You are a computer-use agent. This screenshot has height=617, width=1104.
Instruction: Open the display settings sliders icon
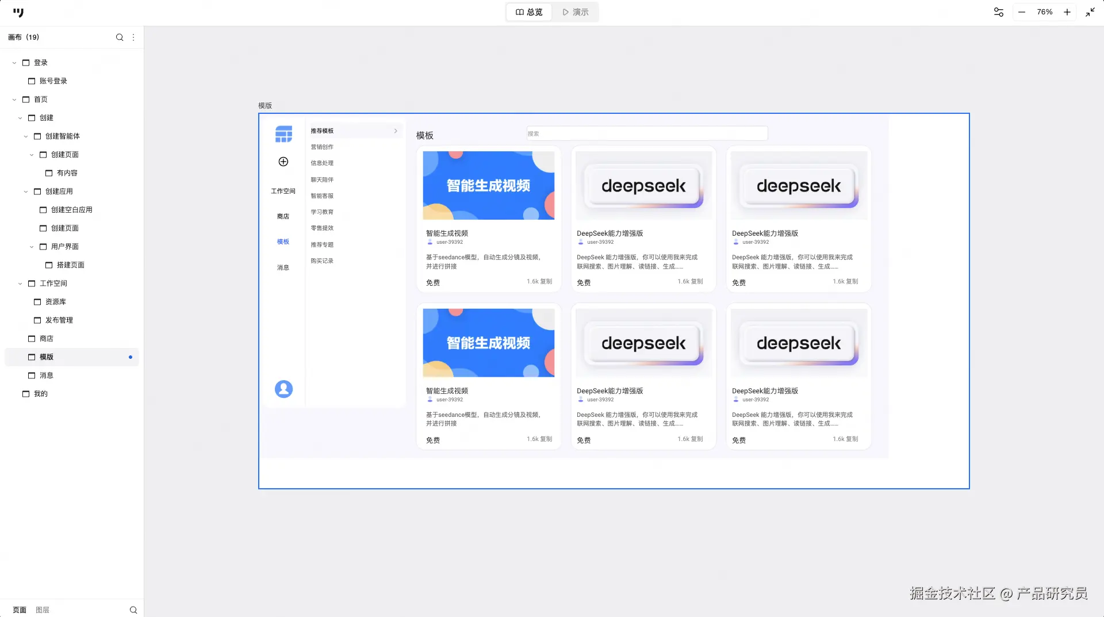(x=999, y=12)
